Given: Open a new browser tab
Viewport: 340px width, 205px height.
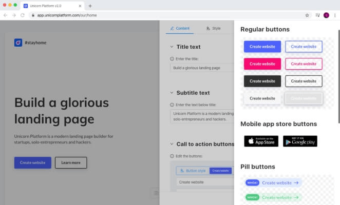Looking at the screenshot, I should [90, 6].
